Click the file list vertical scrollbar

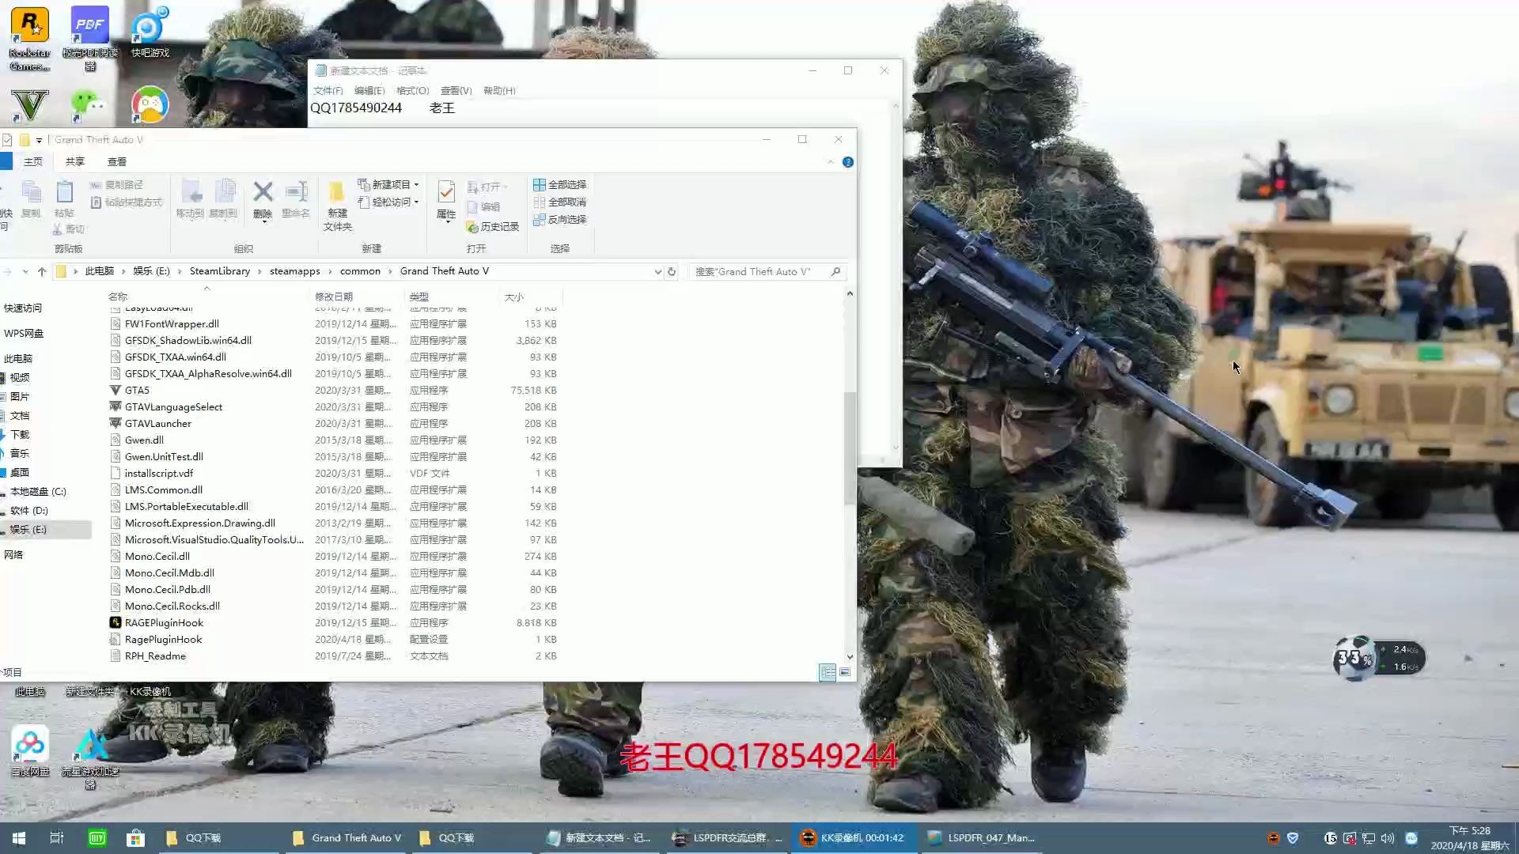click(850, 448)
